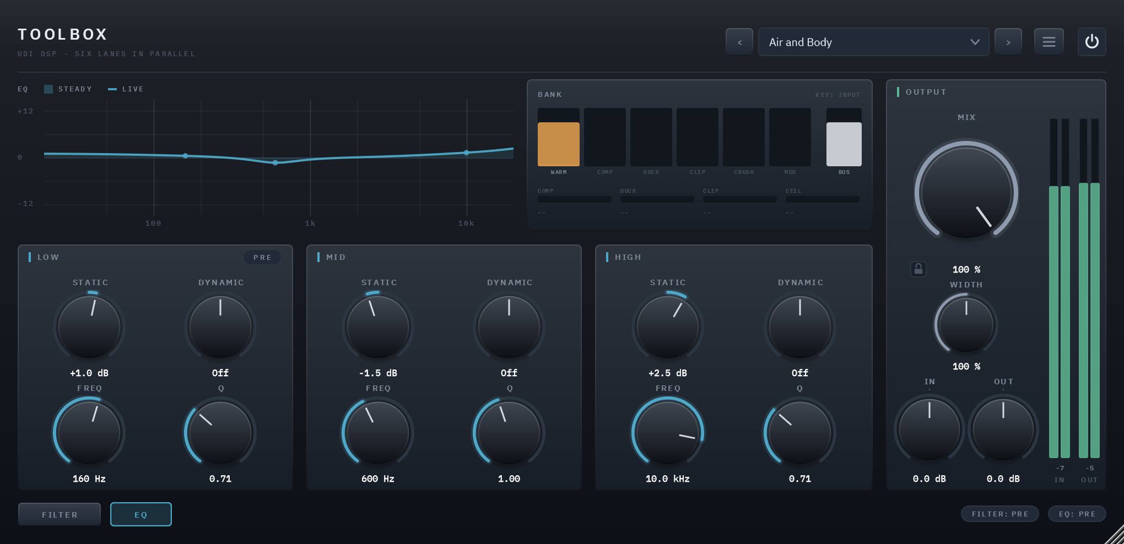
Task: Switch to the FILTER tab
Action: (60, 514)
